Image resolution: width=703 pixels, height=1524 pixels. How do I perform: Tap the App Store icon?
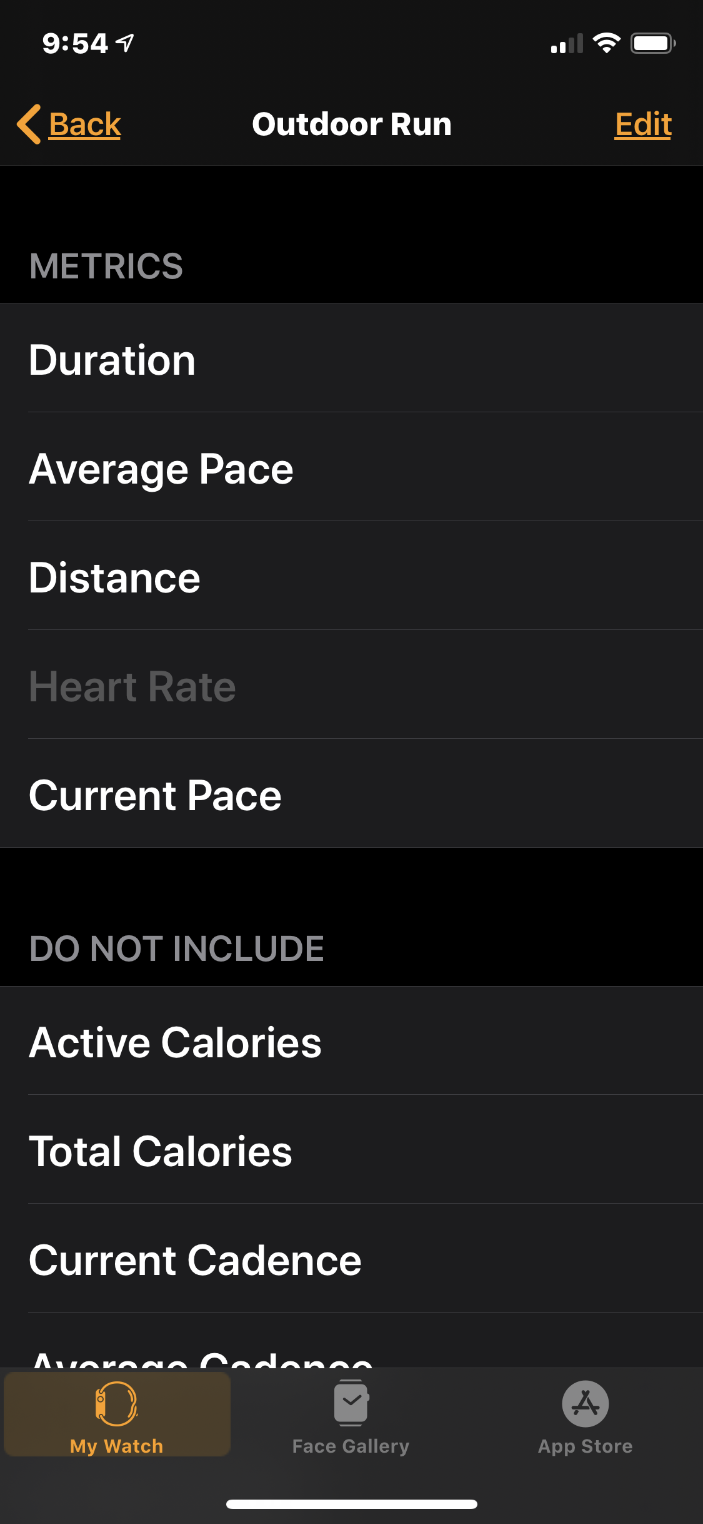pyautogui.click(x=586, y=1403)
